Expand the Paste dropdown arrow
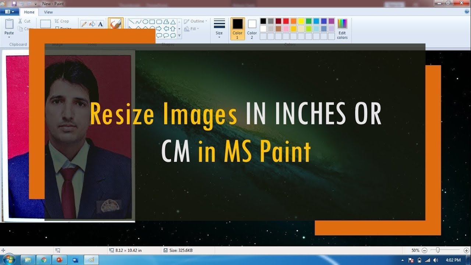This screenshot has height=265, width=471. (9, 37)
